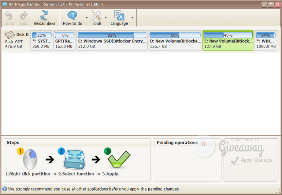Click the Tools wrench icon
This screenshot has height=195, width=282.
96,16
